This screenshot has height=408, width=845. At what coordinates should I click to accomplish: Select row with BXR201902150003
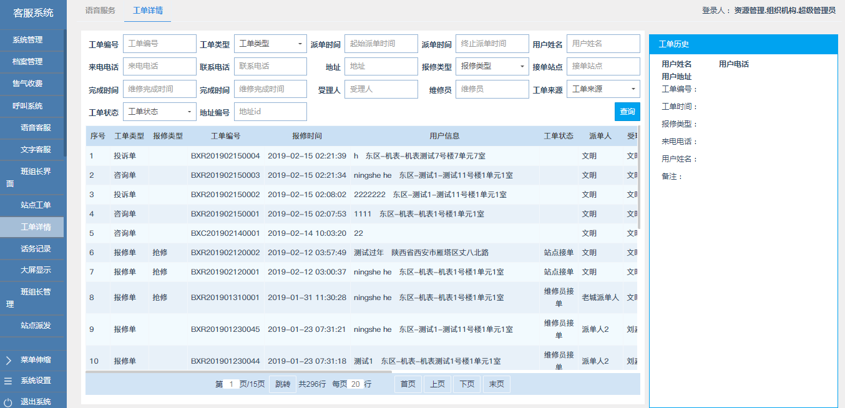click(362, 175)
